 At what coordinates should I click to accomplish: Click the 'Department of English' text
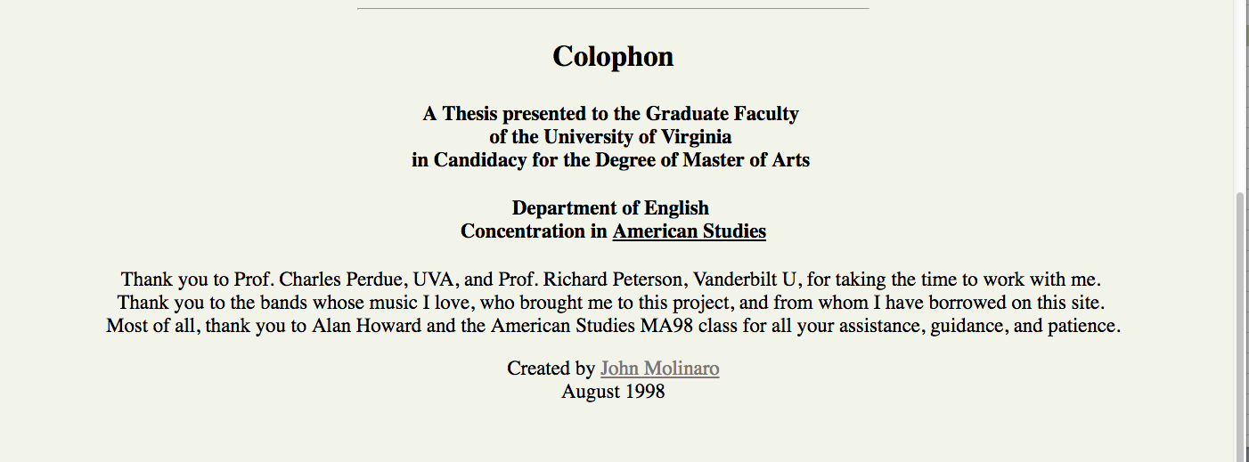(611, 208)
